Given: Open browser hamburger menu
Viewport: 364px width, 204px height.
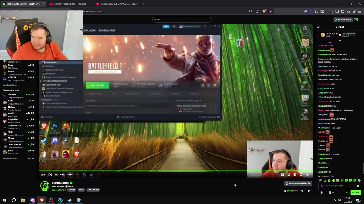Looking at the screenshot, I should click(x=360, y=11).
